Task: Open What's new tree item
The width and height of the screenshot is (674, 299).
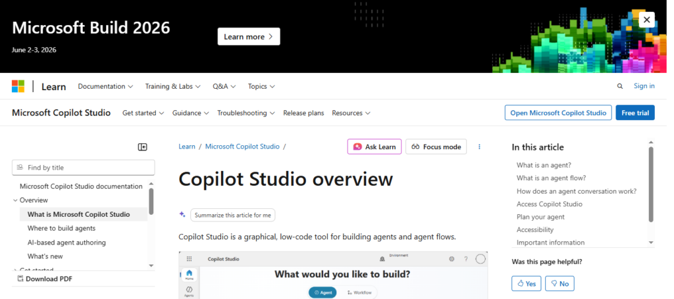Action: [45, 256]
